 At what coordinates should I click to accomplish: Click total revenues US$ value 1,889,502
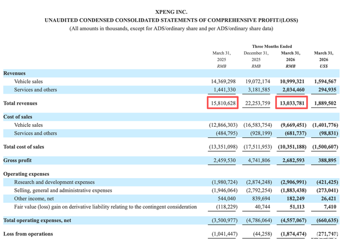point(325,103)
